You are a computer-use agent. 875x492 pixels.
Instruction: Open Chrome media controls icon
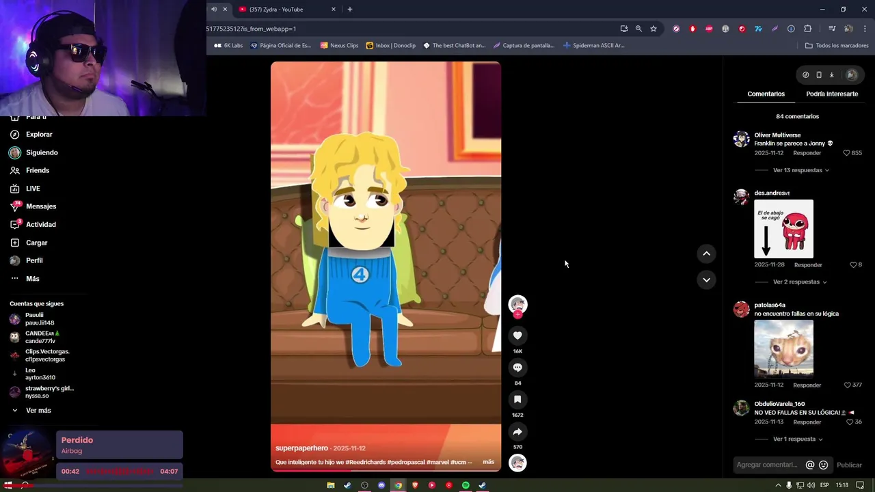coord(832,29)
